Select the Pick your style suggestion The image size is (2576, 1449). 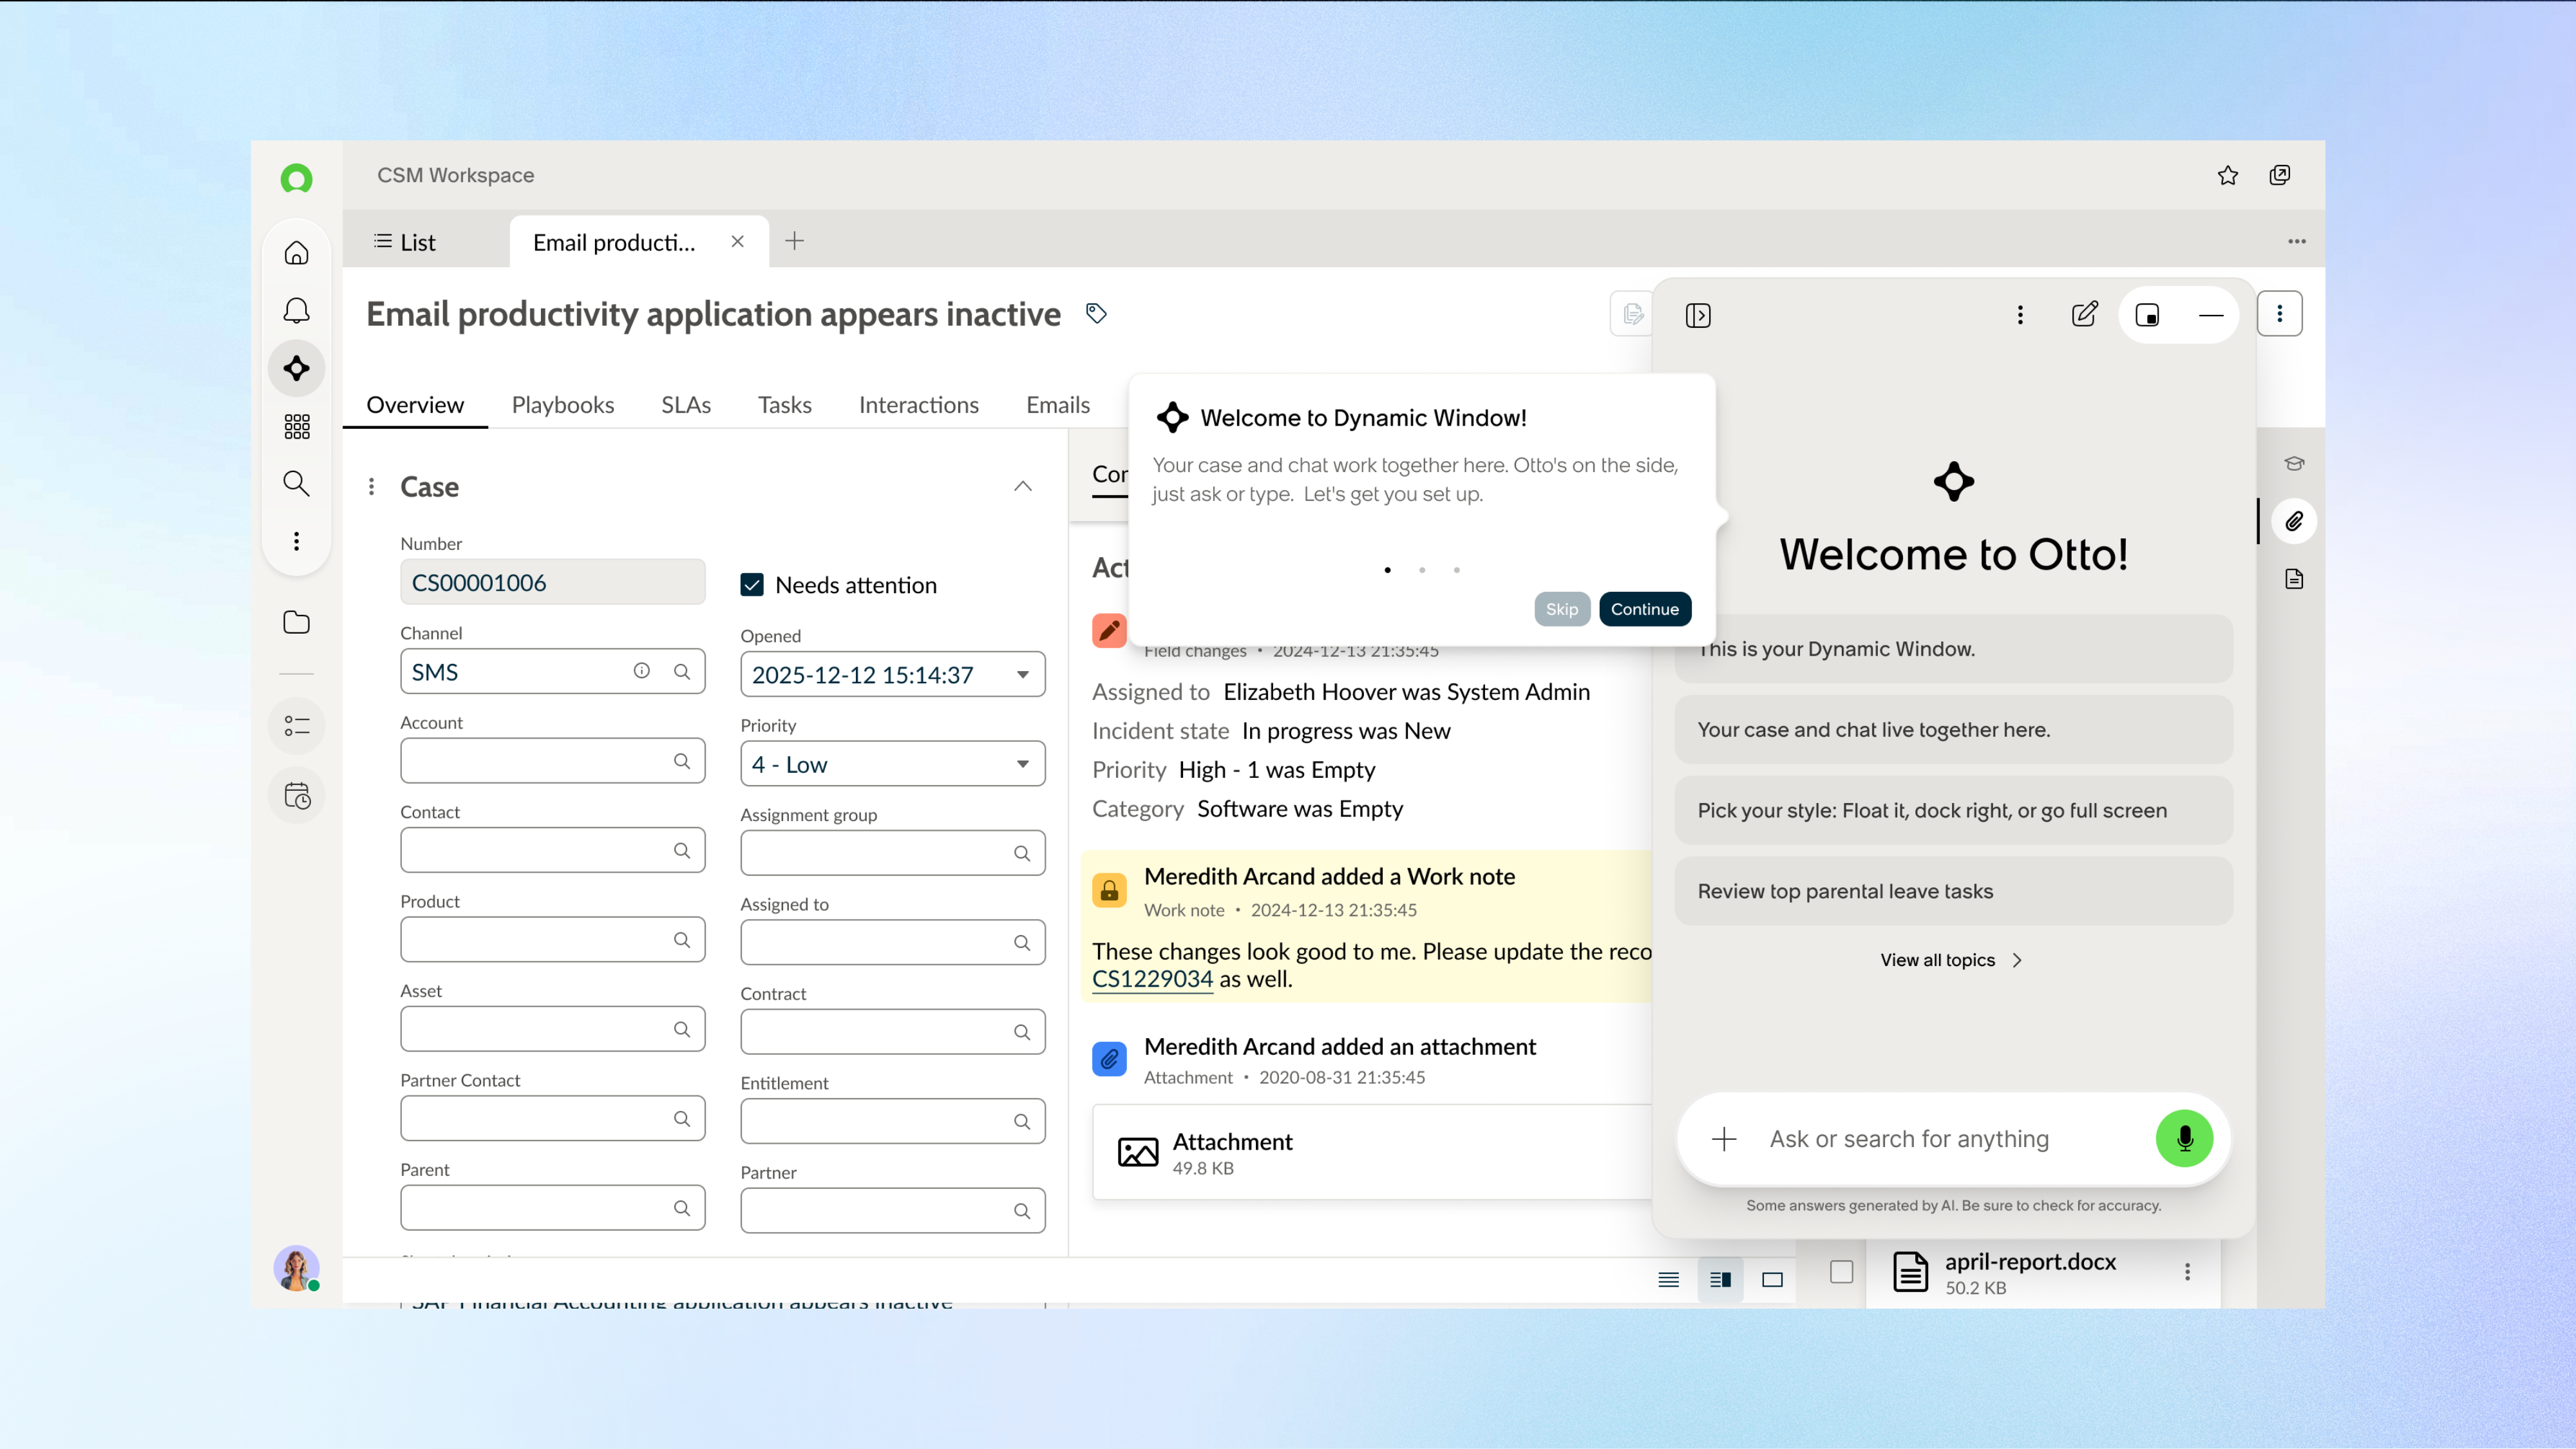click(x=1953, y=810)
